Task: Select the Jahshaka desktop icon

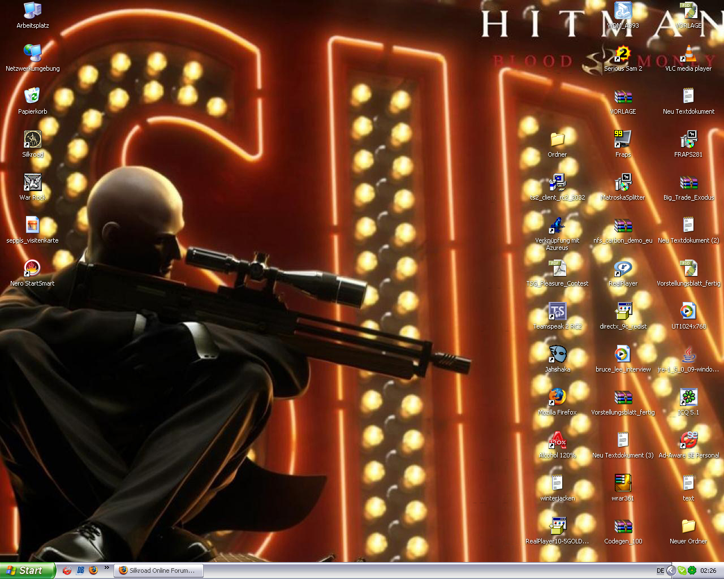Action: point(557,355)
